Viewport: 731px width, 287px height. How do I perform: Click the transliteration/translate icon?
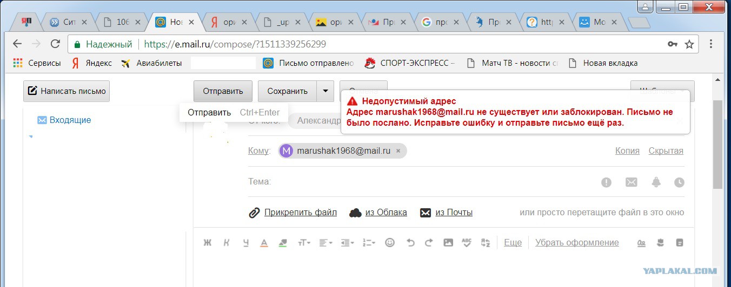point(485,243)
